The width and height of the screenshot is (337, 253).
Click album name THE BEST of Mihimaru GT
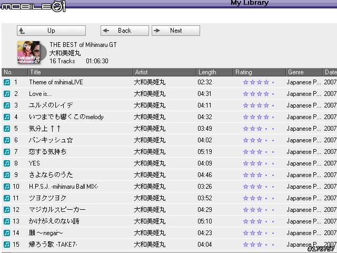(x=83, y=45)
